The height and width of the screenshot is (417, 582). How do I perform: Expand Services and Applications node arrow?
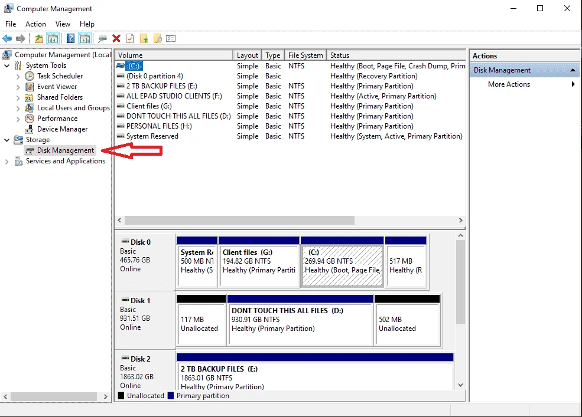6,162
